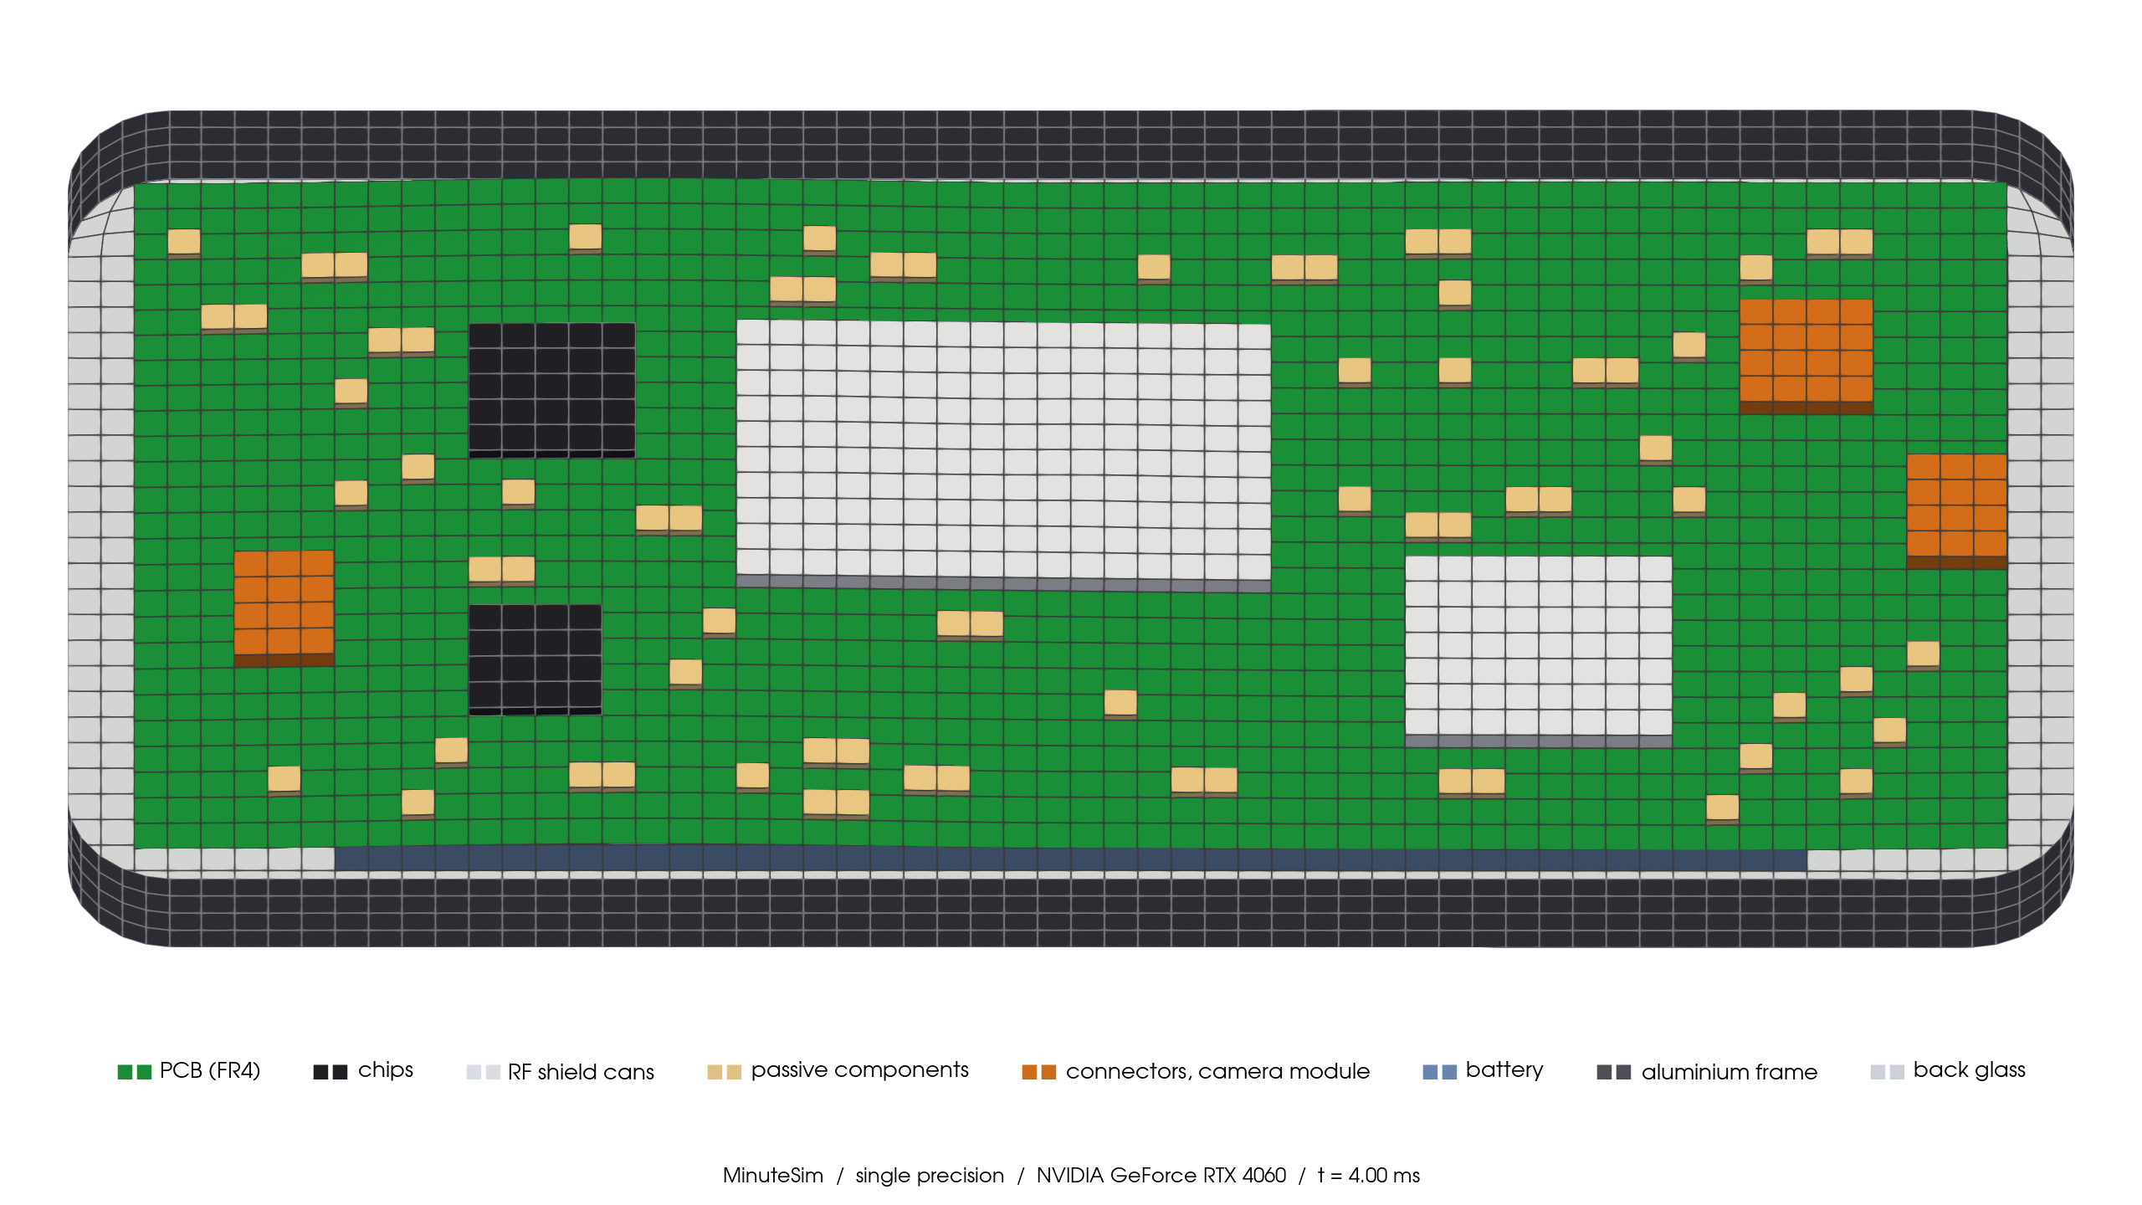2142x1205 pixels.
Task: Click the 't = 4.00 ms' timestamp text
Action: point(1369,1176)
